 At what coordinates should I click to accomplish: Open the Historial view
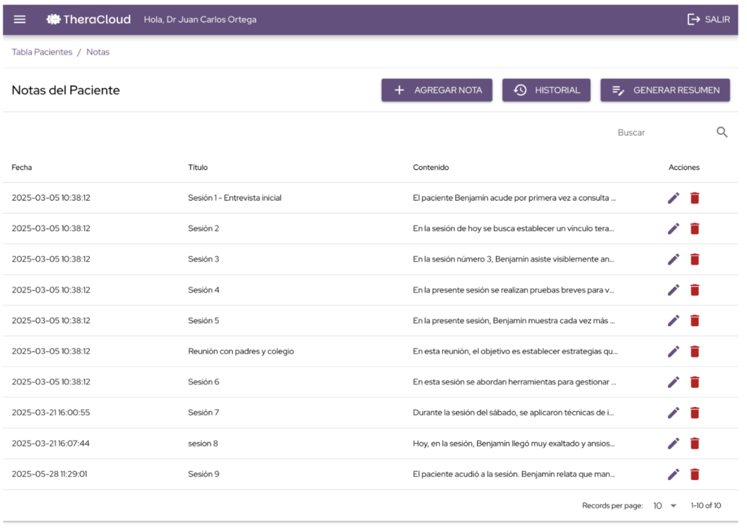546,90
